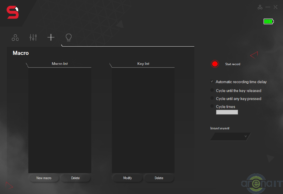Open the sliders performance settings tab
Image resolution: width=283 pixels, height=194 pixels.
pos(33,37)
